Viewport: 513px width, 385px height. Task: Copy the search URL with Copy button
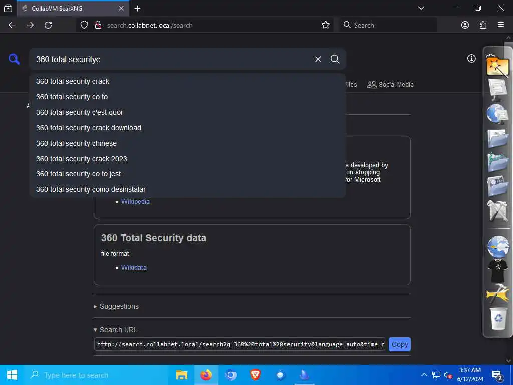(x=399, y=344)
